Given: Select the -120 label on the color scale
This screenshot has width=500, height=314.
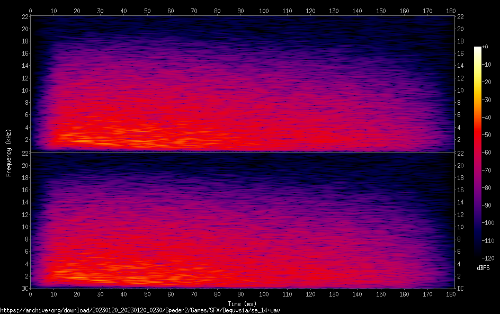Looking at the screenshot, I should (487, 258).
